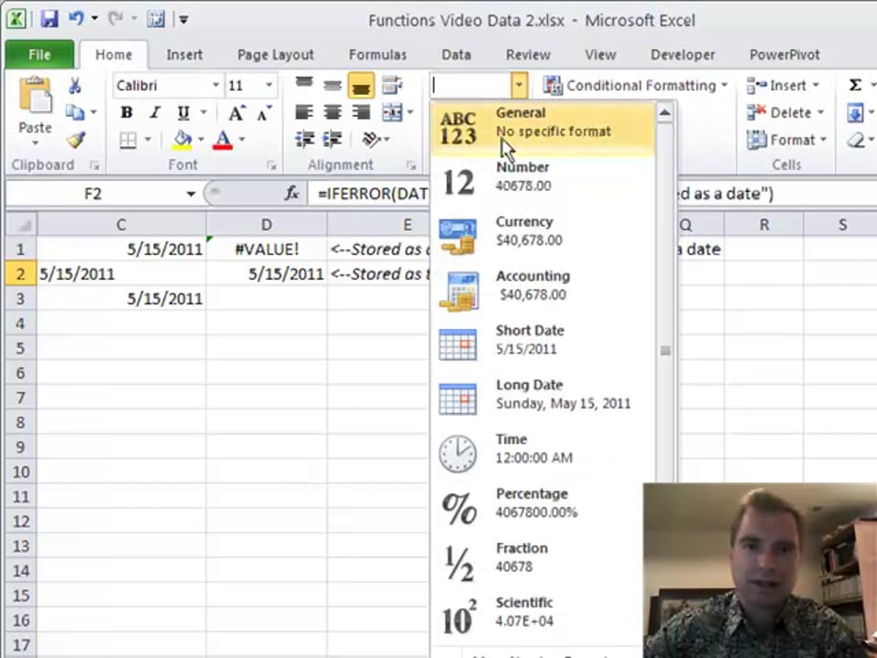Open the Insert cells dropdown arrow
This screenshot has height=658, width=877.
816,85
